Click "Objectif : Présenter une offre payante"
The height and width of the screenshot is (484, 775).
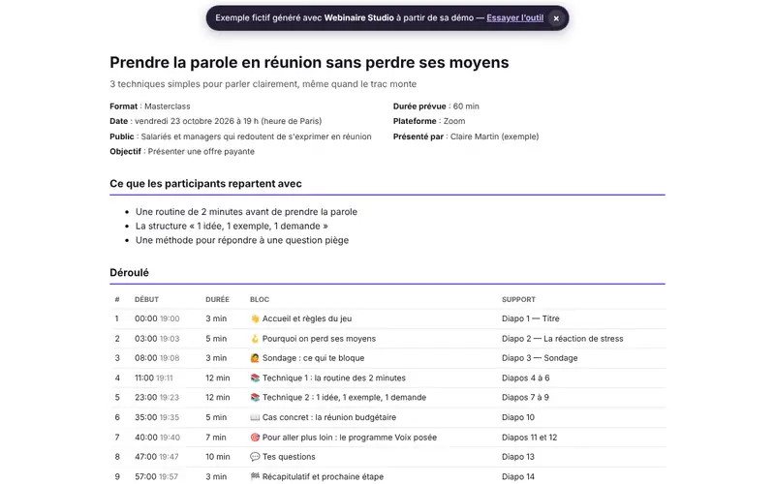click(182, 152)
